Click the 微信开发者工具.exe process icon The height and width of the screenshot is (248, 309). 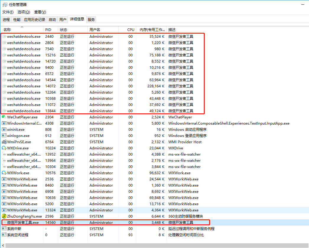(x=4, y=223)
